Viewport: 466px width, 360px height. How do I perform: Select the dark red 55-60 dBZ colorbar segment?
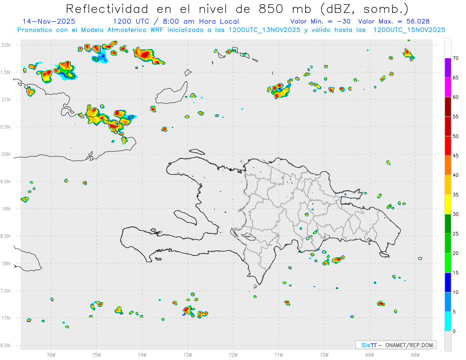[448, 107]
